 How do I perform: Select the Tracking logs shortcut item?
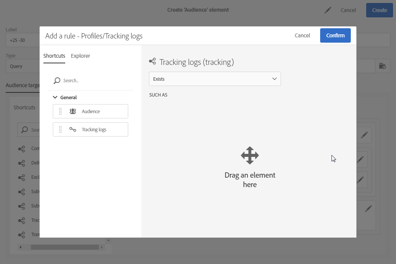click(91, 129)
